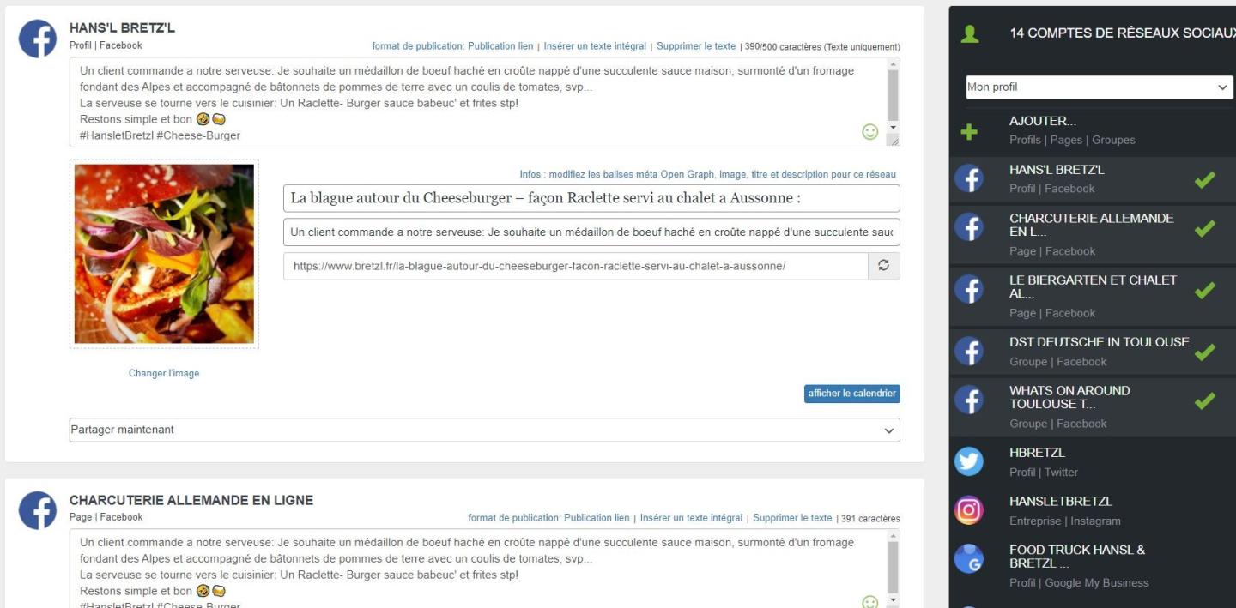Click the green user icon above the accounts list
The height and width of the screenshot is (608, 1236).
coord(969,34)
